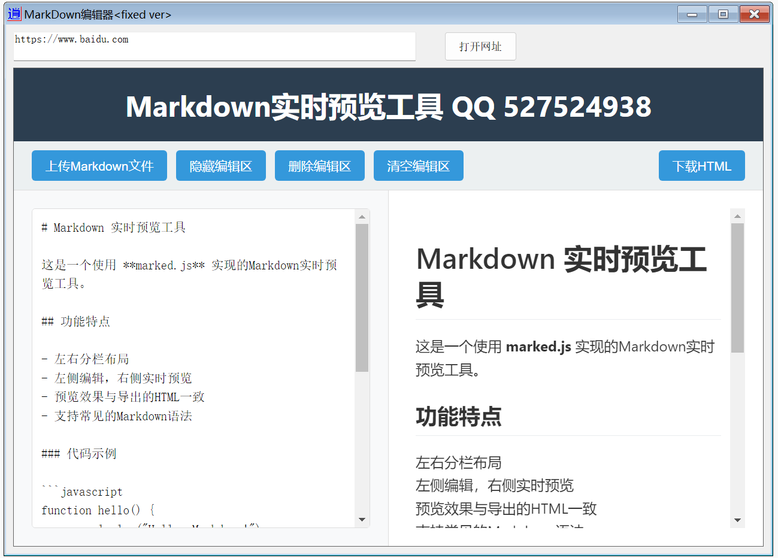Focus the URL field containing https://www.baidu.com

[x=214, y=46]
